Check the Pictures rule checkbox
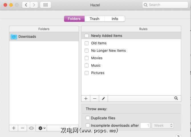This screenshot has height=137, width=191. (x=87, y=73)
